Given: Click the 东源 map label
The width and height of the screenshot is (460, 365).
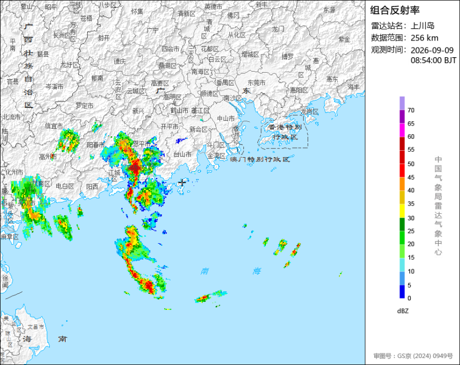Looking at the screenshot, I should click(329, 10).
